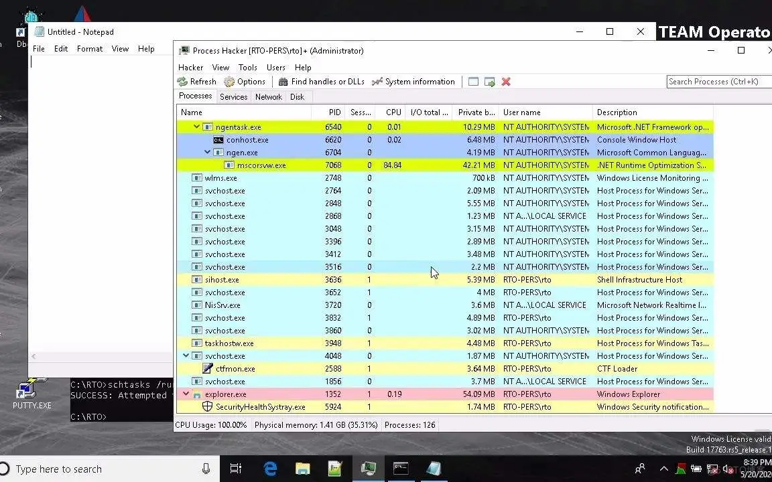Open File Explorer from the taskbar
The width and height of the screenshot is (772, 482).
pyautogui.click(x=302, y=469)
